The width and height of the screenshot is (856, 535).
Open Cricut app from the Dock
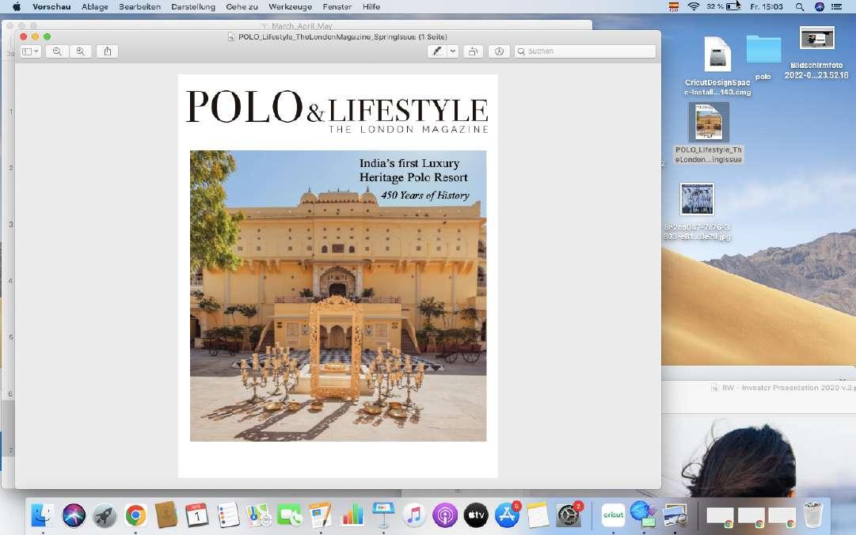point(613,514)
